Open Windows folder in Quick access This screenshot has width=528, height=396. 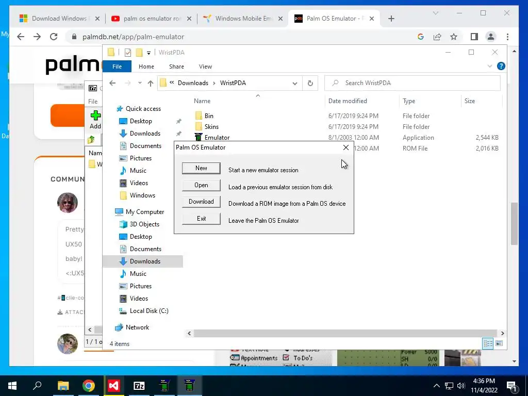142,195
